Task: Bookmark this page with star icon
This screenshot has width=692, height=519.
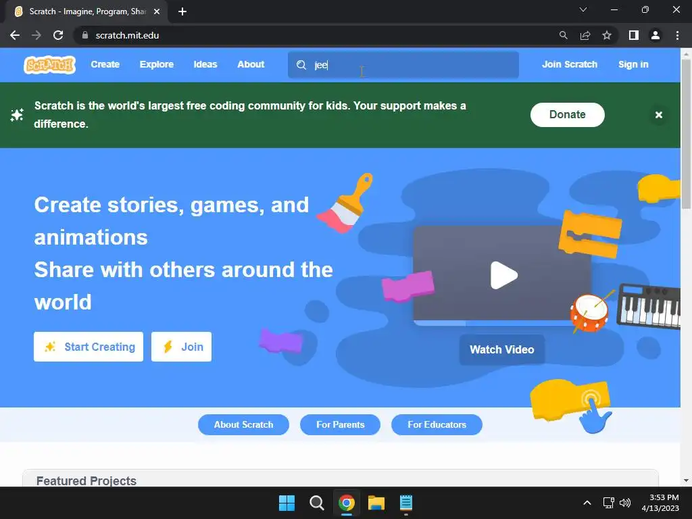Action: (x=607, y=35)
